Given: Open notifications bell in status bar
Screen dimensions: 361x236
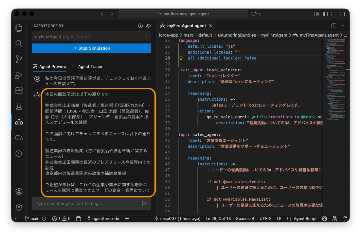Looking at the screenshot, I should click(345, 219).
